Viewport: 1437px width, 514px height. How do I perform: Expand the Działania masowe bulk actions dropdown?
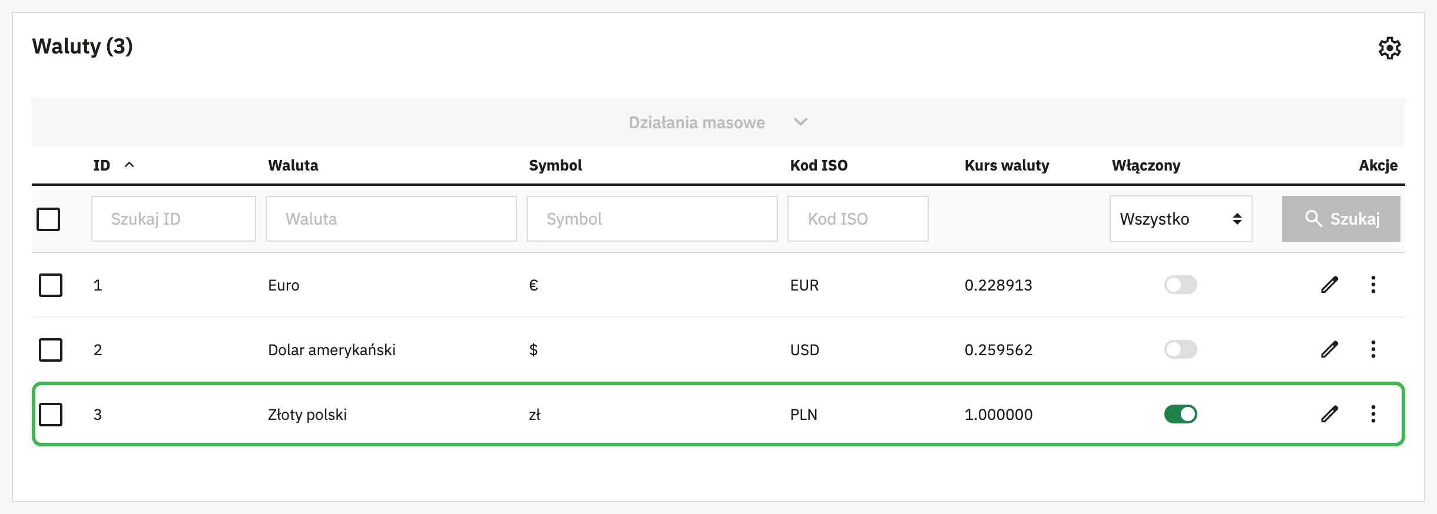[718, 122]
